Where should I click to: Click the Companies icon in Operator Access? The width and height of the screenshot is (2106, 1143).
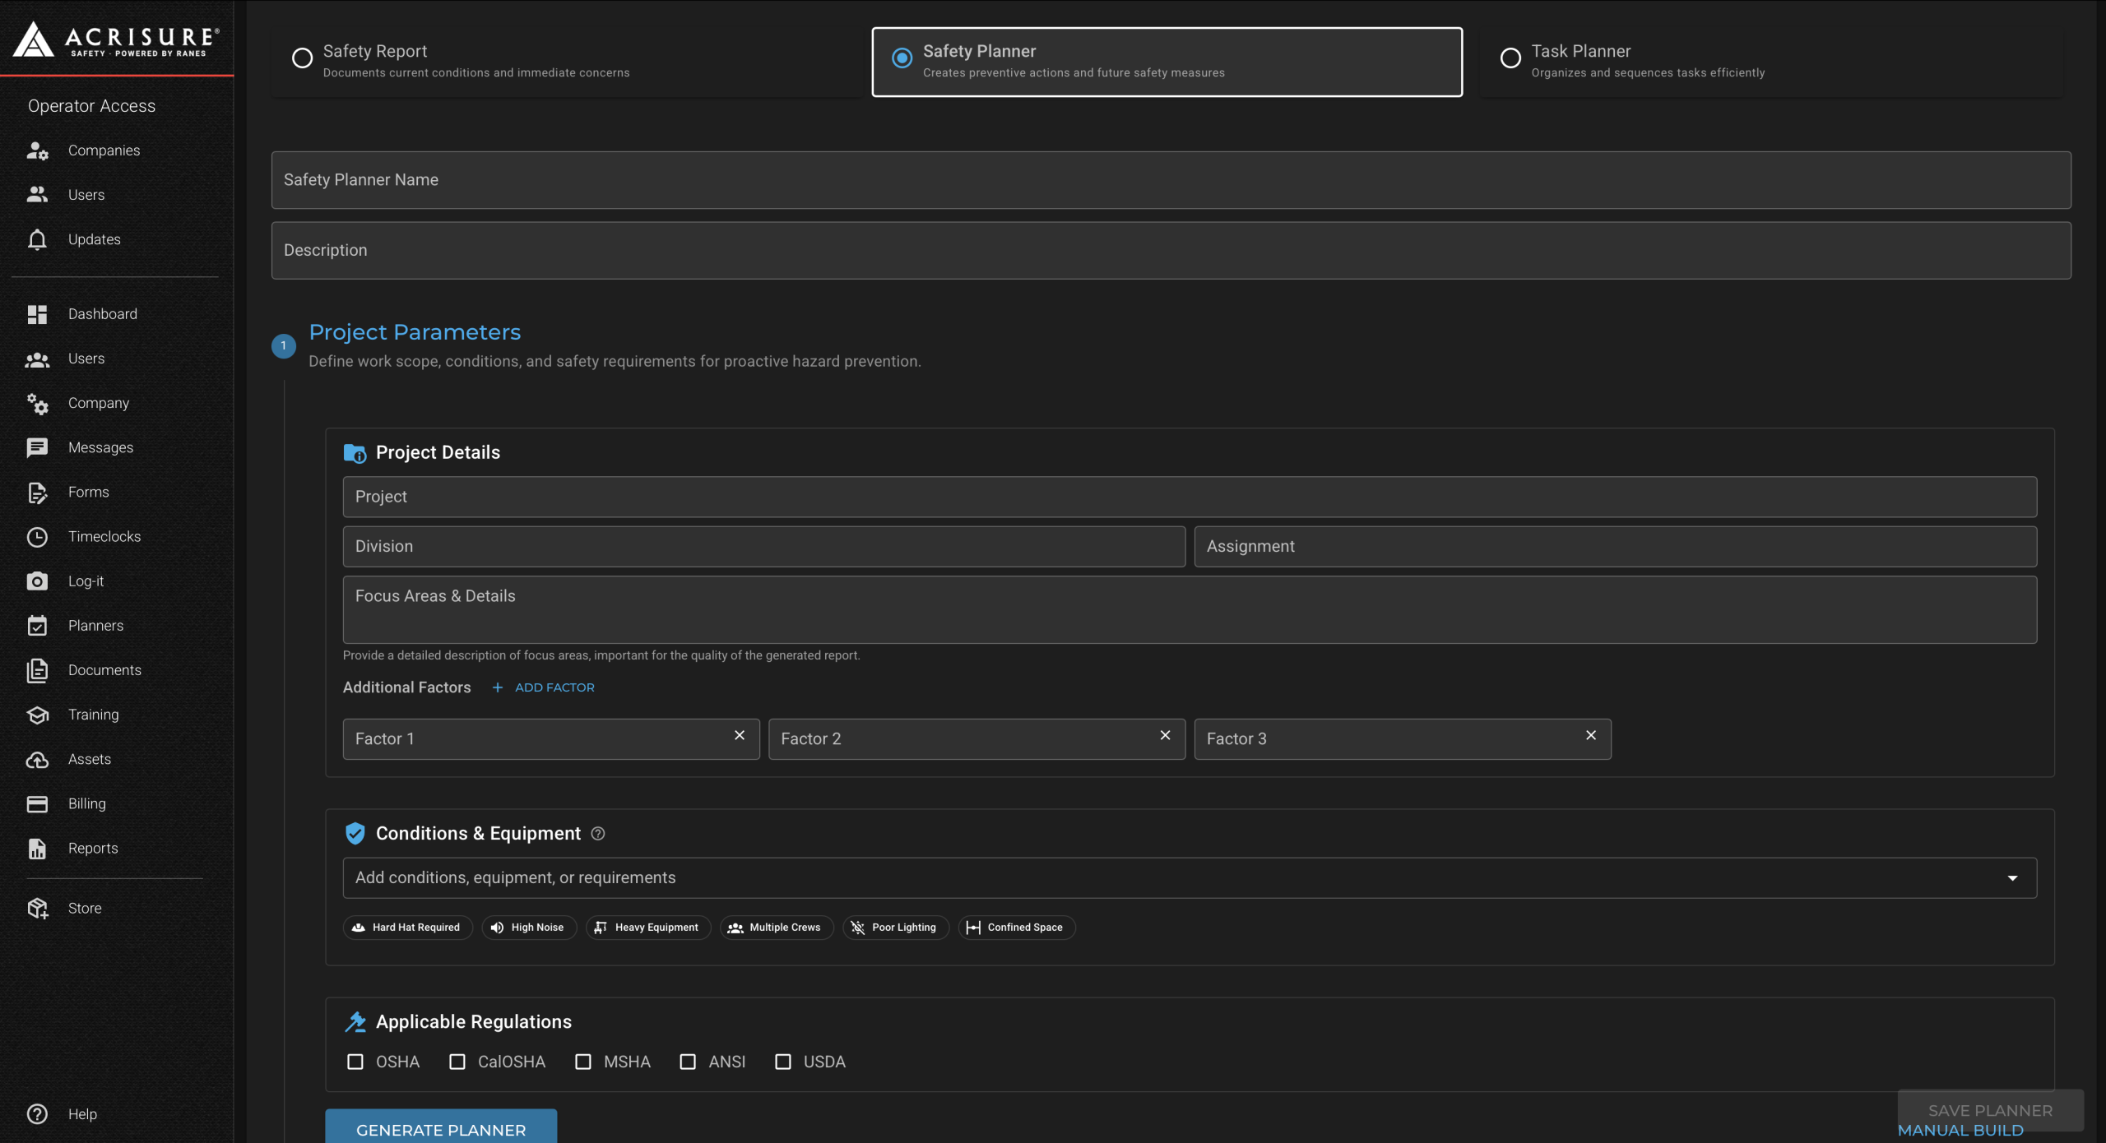pyautogui.click(x=37, y=150)
